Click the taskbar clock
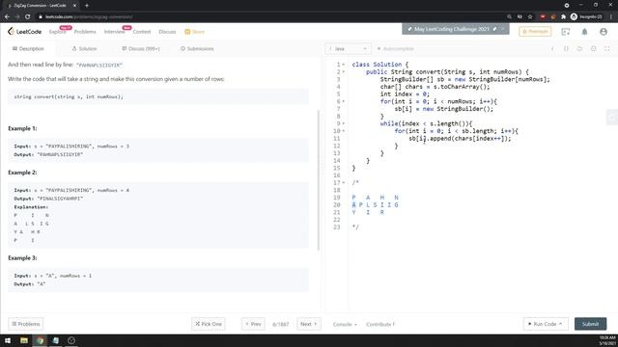The height and width of the screenshot is (347, 618). point(607,340)
